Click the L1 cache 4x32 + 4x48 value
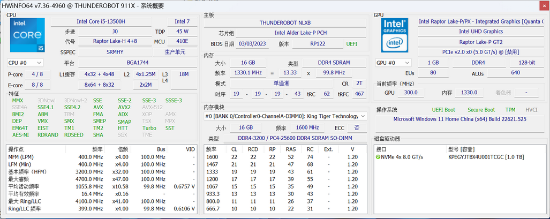Viewport: 550px width, 219px height. [99, 74]
